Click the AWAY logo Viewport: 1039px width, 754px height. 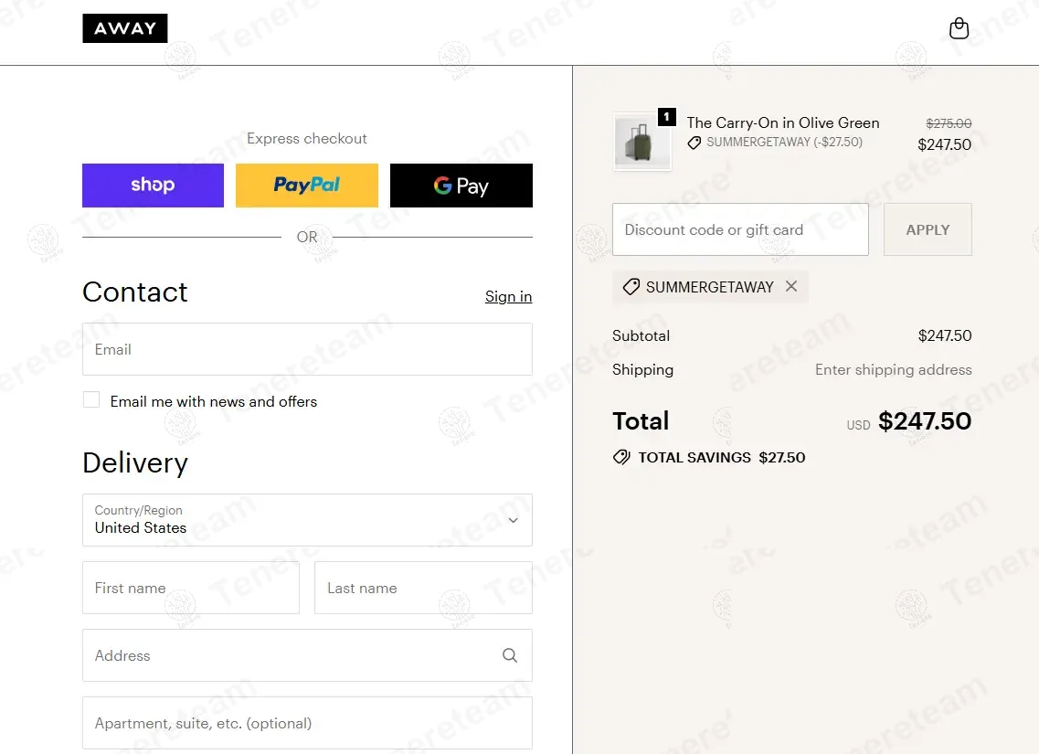(x=125, y=28)
